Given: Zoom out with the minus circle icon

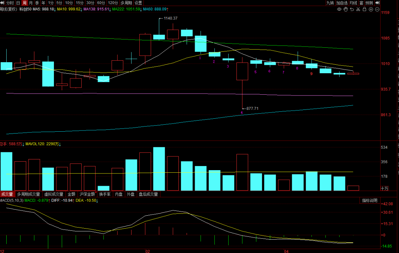Looking at the screenshot, I should pos(377,9).
